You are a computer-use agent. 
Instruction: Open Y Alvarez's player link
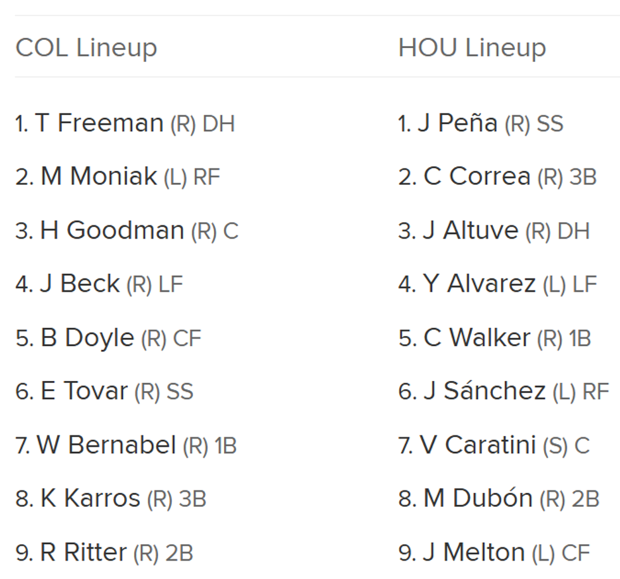point(479,283)
